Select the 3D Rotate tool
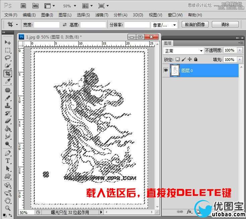 pos(7,185)
